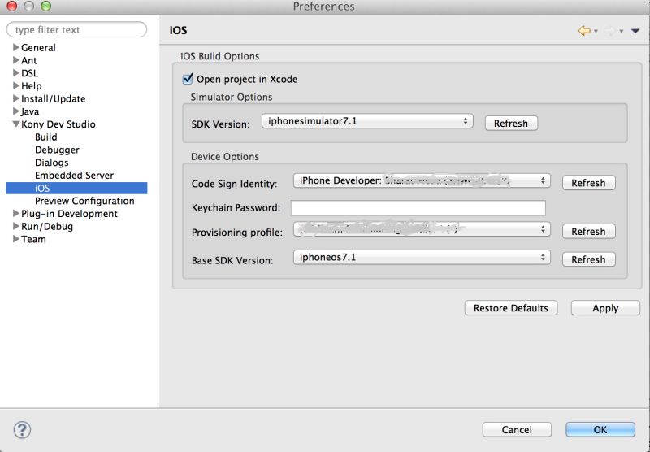Viewport: 650px width, 452px height.
Task: Select the iOS preferences page
Action: click(76, 189)
